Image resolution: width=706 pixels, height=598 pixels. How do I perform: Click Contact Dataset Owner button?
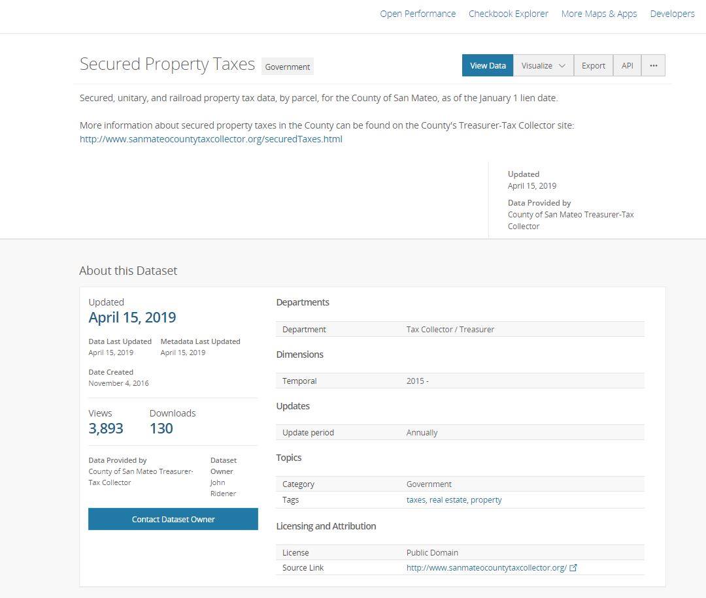[x=173, y=519]
